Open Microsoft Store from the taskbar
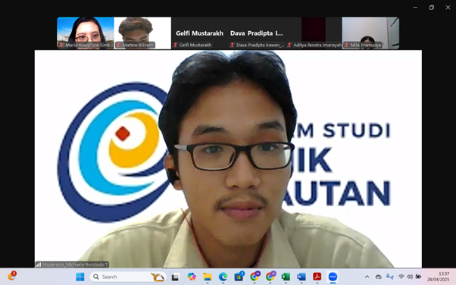This screenshot has height=285, width=456. tap(239, 277)
